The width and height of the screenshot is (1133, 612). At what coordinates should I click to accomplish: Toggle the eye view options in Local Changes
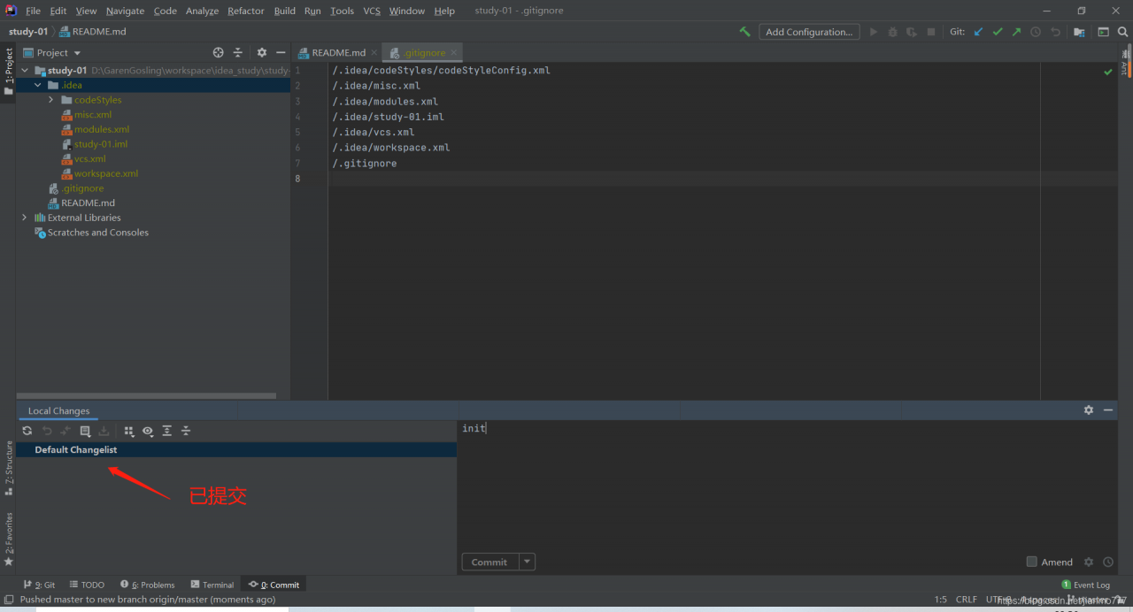148,431
